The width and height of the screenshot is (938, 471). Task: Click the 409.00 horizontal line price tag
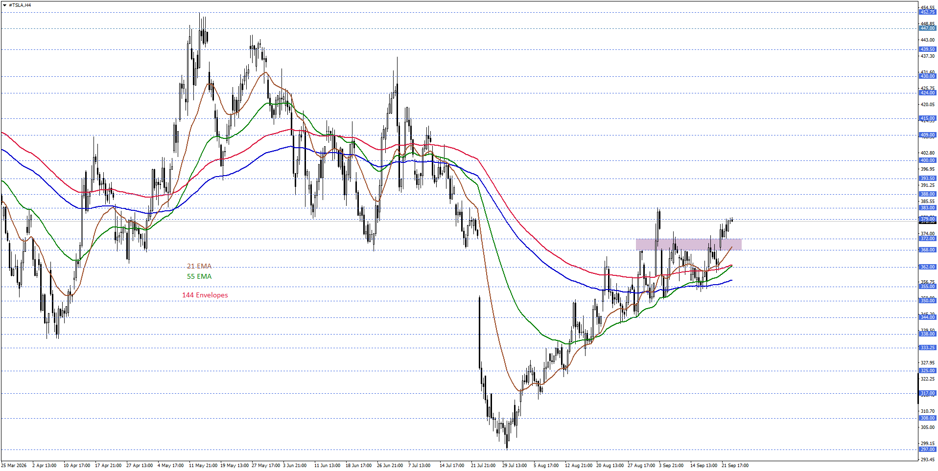click(x=928, y=135)
